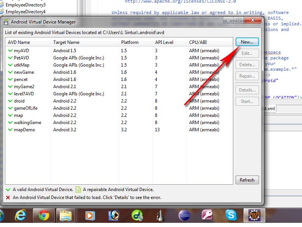Open Microsoft Access key icon in taskbar

(207, 215)
